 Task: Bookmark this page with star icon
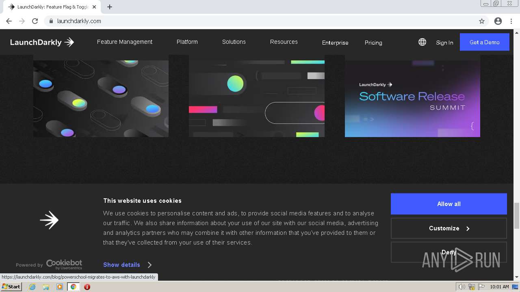pos(482,21)
